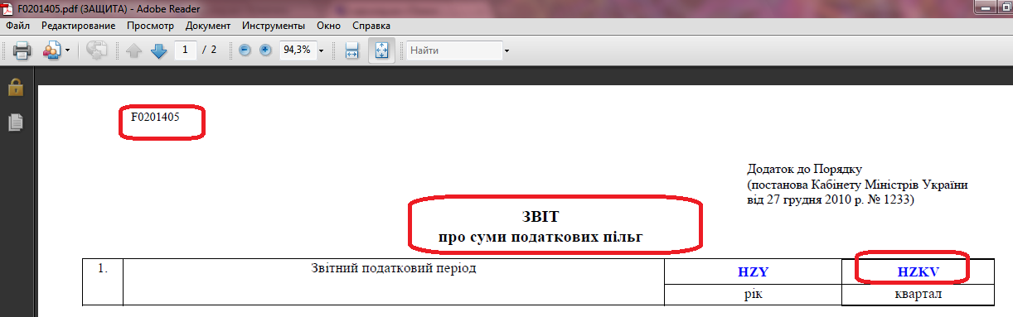
Task: Open the Файл menu
Action: pyautogui.click(x=17, y=26)
